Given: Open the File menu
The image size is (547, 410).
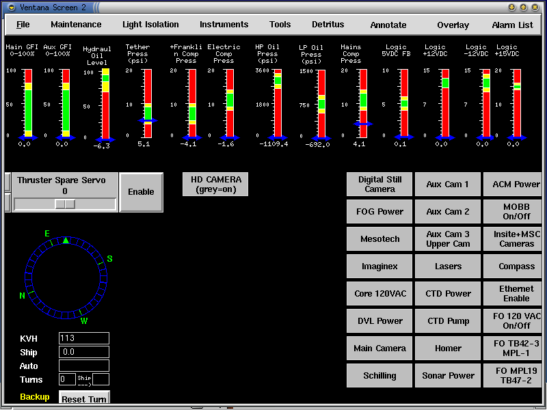Looking at the screenshot, I should click(x=23, y=25).
